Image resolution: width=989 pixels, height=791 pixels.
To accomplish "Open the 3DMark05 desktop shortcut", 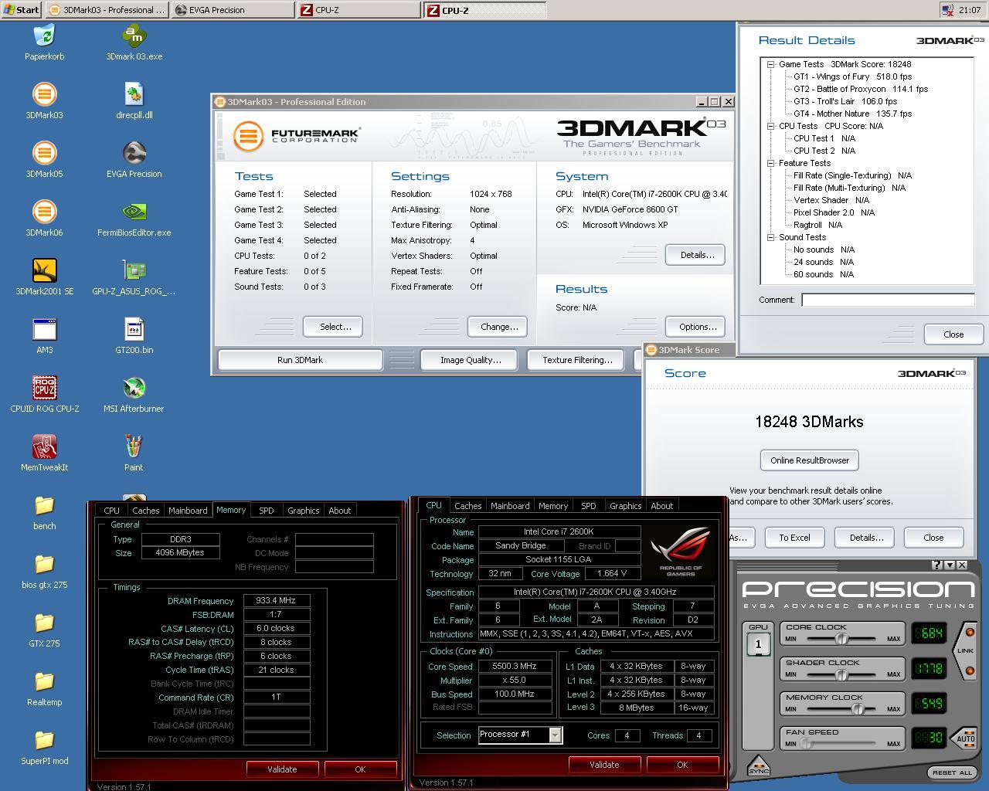I will tap(44, 160).
